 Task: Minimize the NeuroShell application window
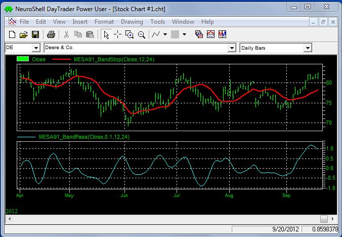pos(294,8)
